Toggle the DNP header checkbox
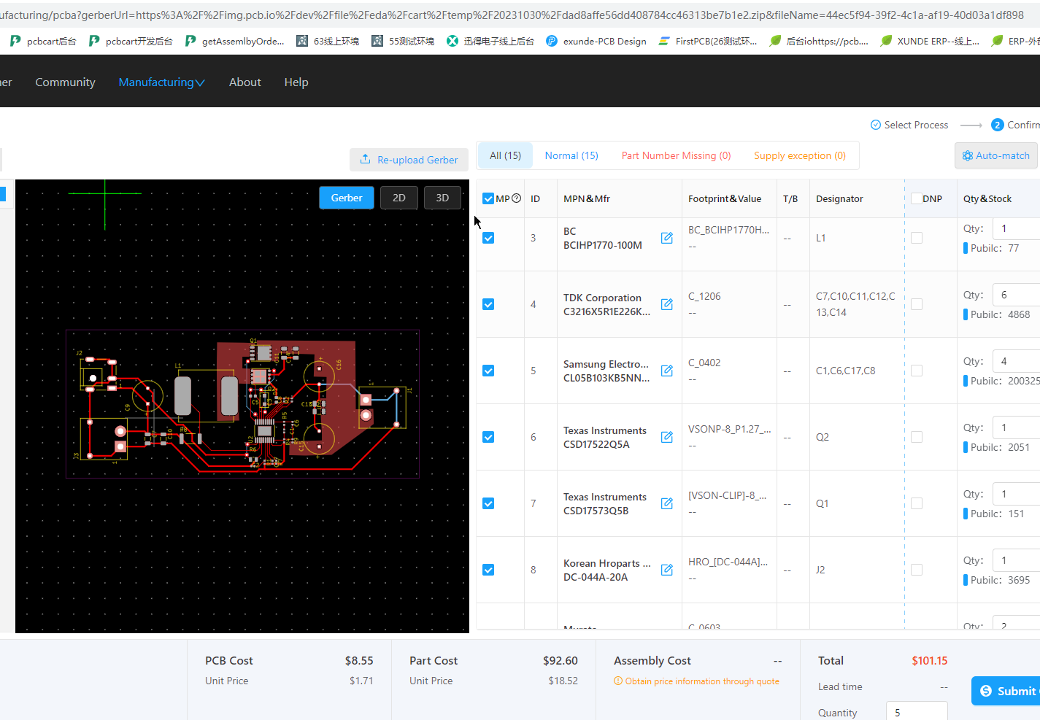 coord(917,198)
